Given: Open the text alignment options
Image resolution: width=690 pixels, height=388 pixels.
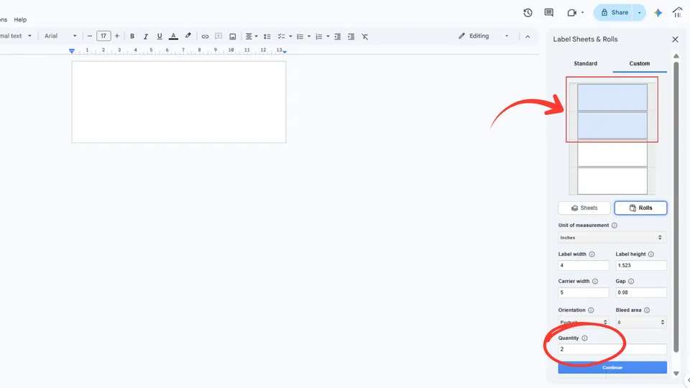Looking at the screenshot, I should point(252,37).
